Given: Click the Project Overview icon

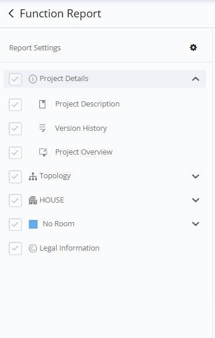Looking at the screenshot, I should tap(43, 152).
